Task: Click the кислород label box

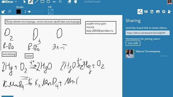Action: [9, 54]
